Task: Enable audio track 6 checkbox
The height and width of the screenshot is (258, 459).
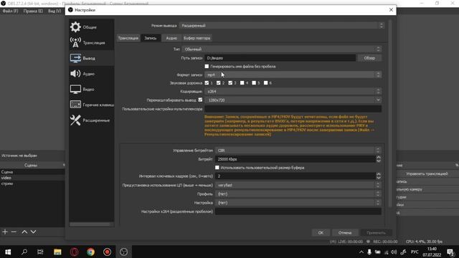Action: click(x=265, y=83)
